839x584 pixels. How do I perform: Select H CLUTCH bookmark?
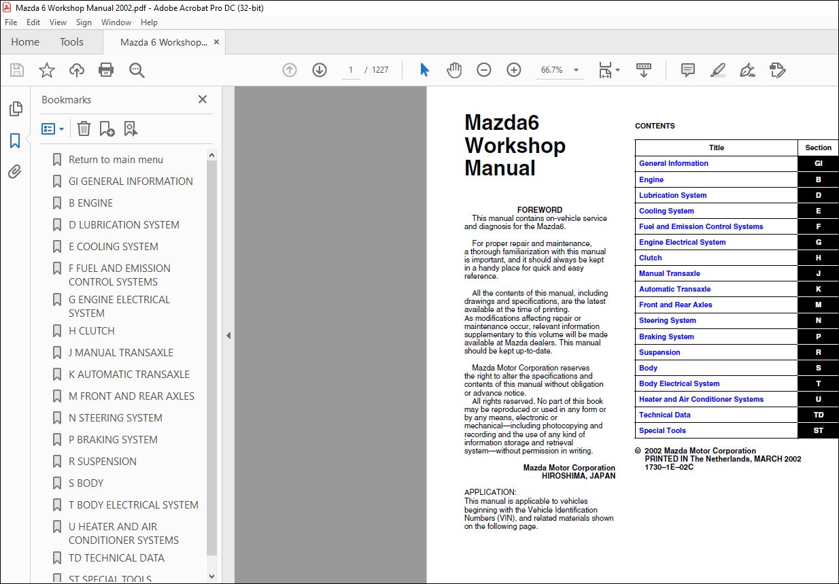(91, 331)
